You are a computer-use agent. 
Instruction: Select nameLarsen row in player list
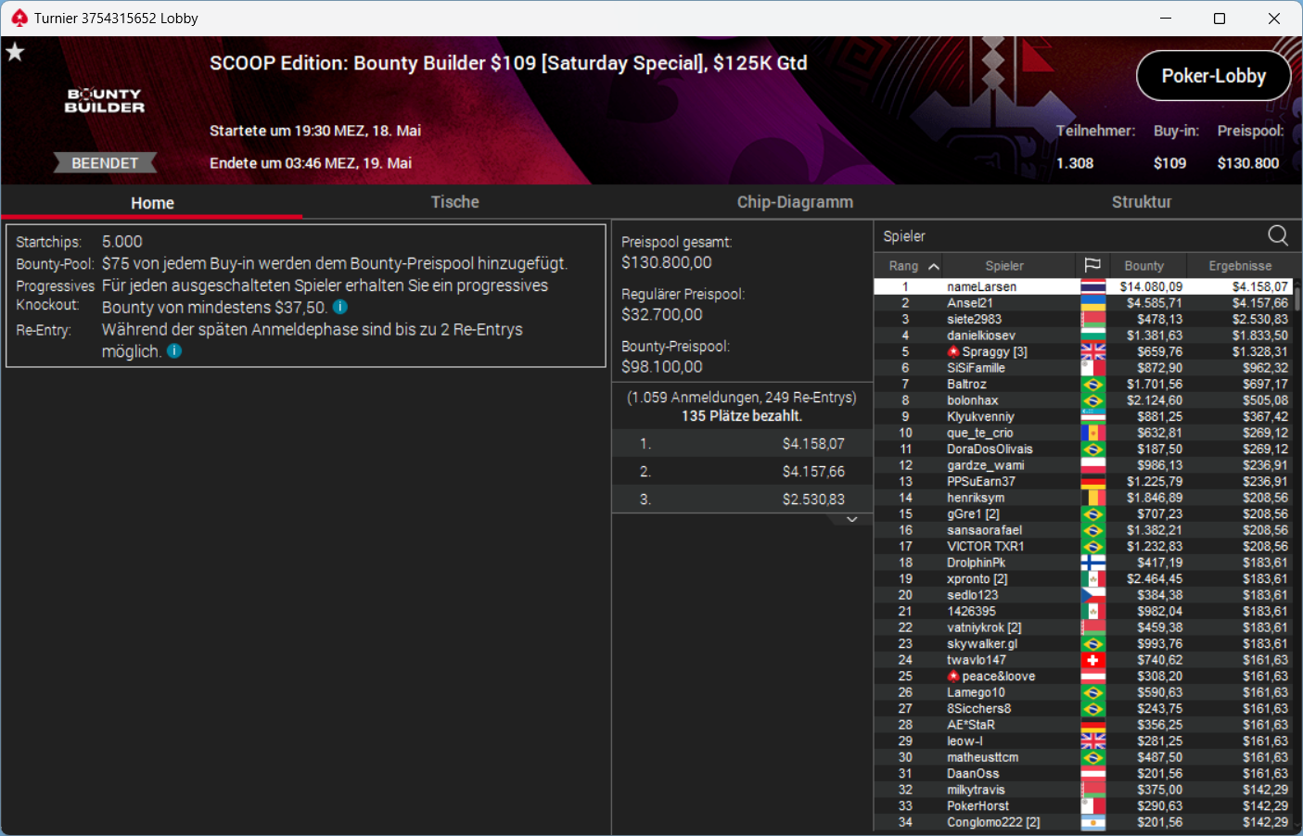click(x=1083, y=287)
